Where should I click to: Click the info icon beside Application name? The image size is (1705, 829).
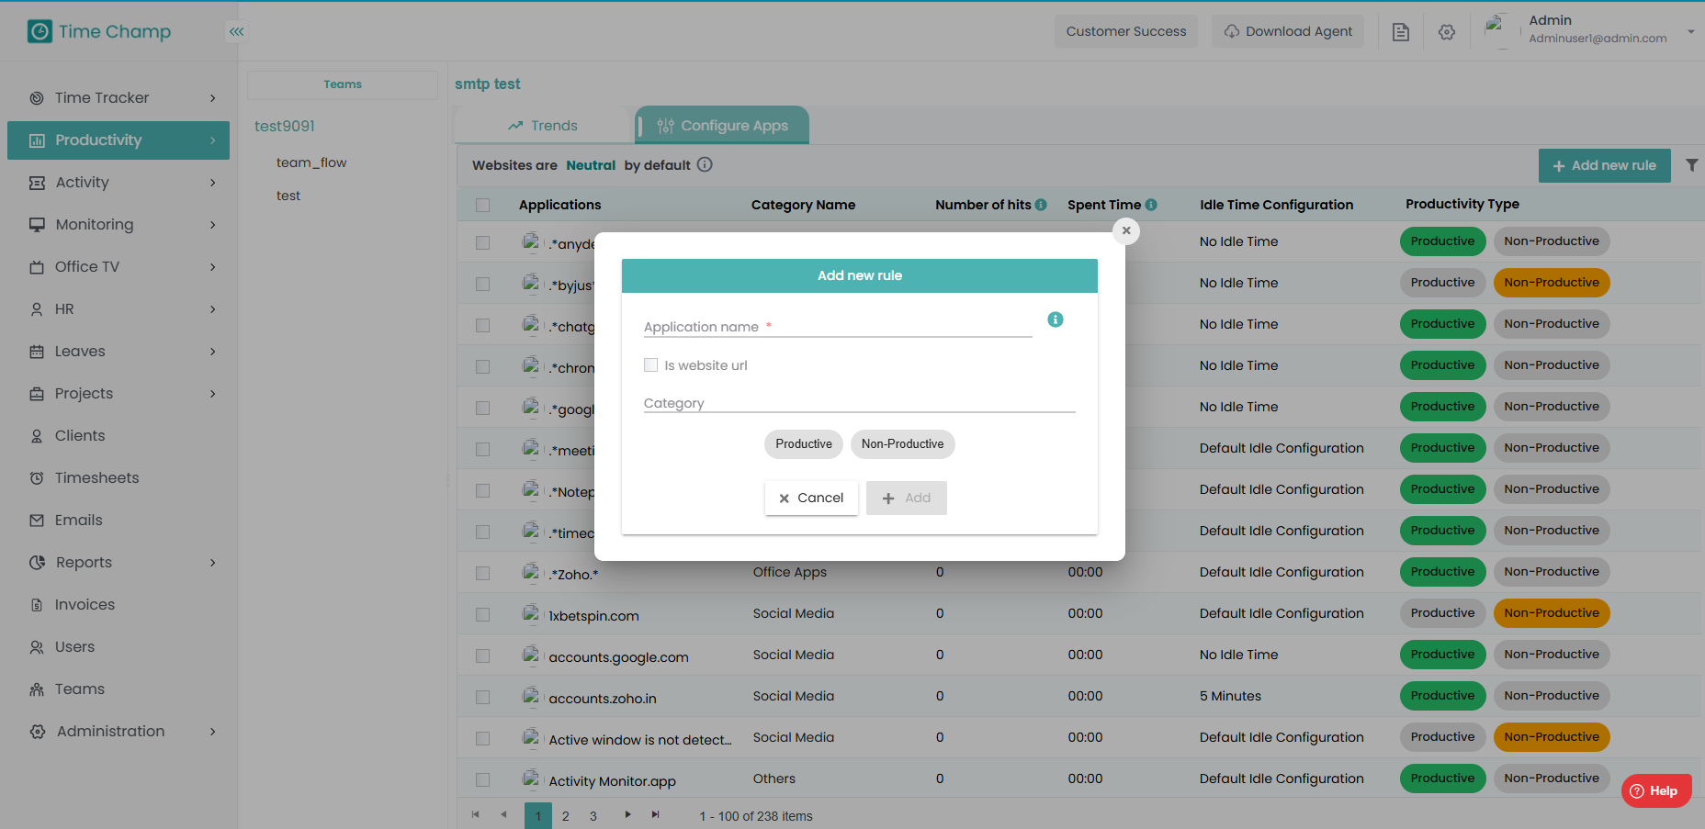[1056, 319]
